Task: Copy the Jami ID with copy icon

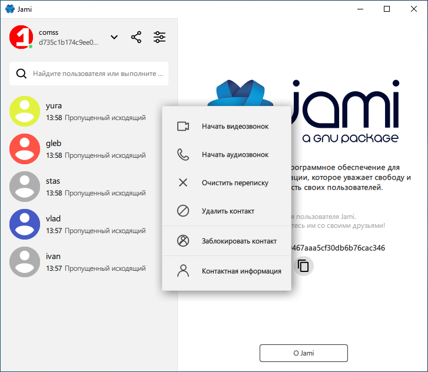Action: pos(303,266)
